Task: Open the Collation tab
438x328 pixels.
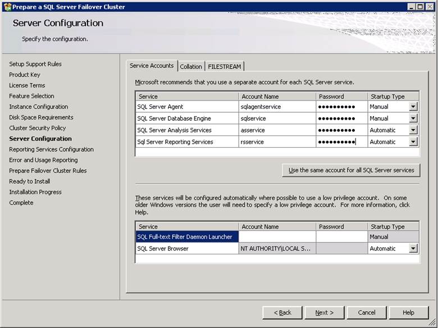Action: [x=191, y=66]
